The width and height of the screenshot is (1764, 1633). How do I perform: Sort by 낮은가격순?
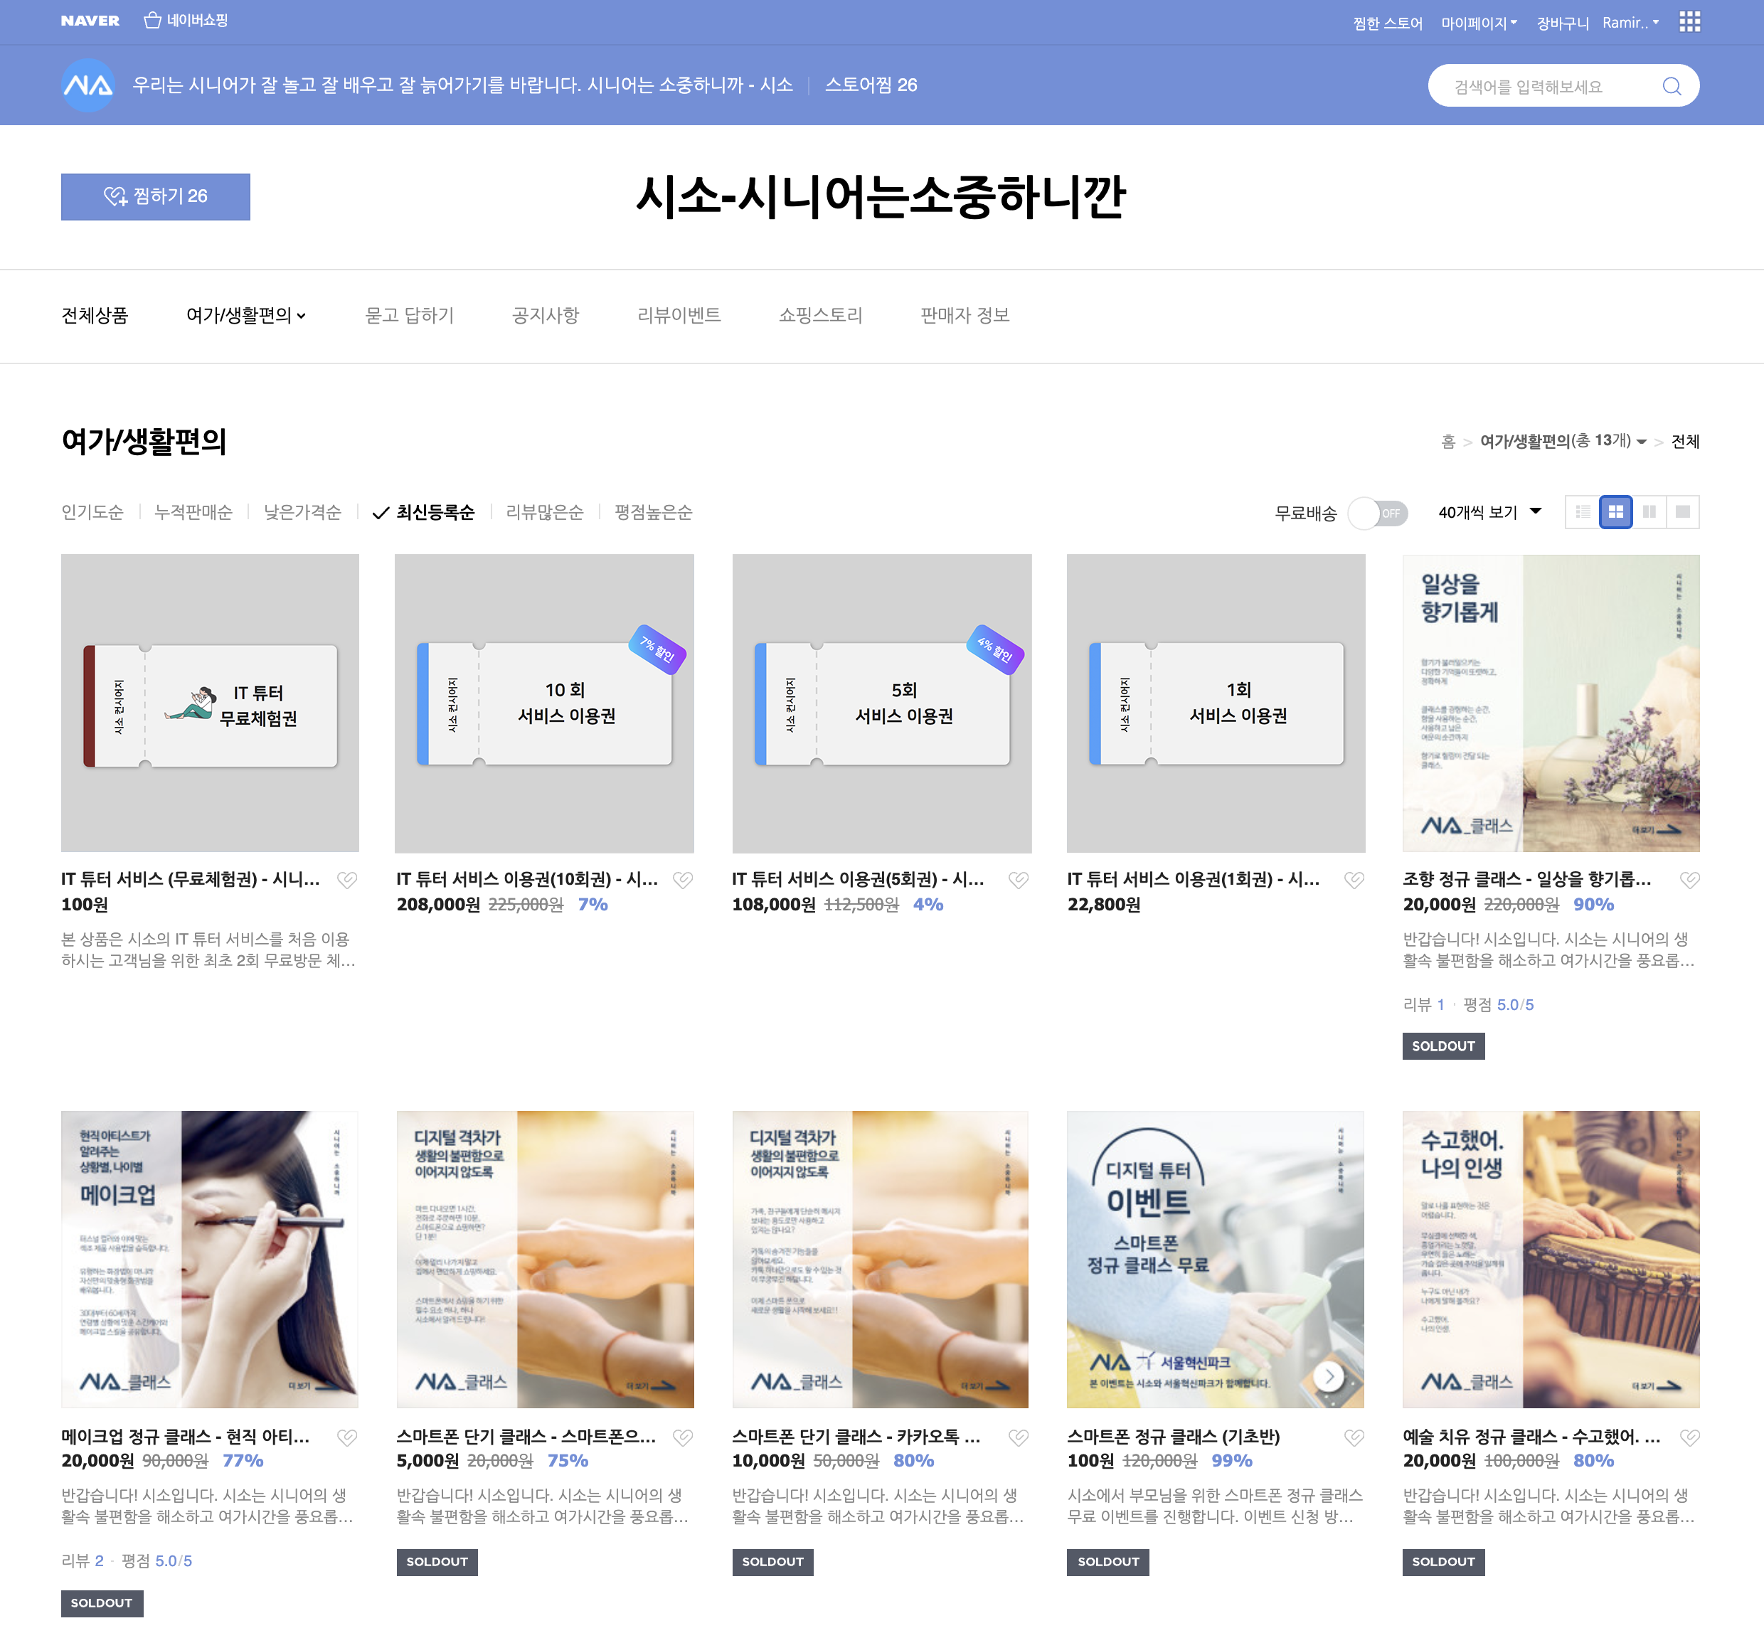coord(302,513)
